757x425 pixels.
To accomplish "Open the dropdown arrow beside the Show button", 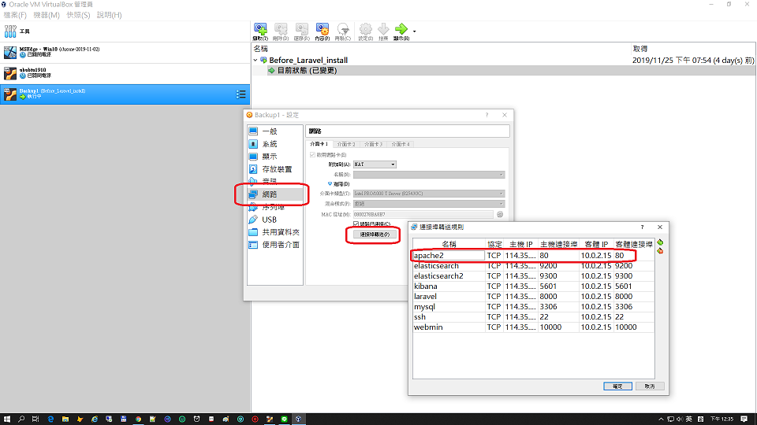I will point(414,31).
